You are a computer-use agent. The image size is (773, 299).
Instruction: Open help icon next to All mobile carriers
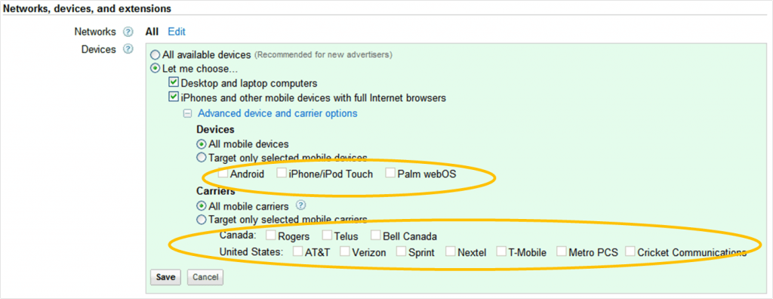(300, 205)
